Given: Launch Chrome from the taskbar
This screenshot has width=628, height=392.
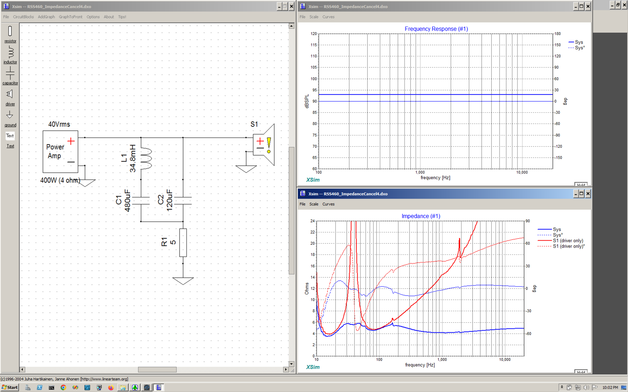Looking at the screenshot, I should coord(63,387).
